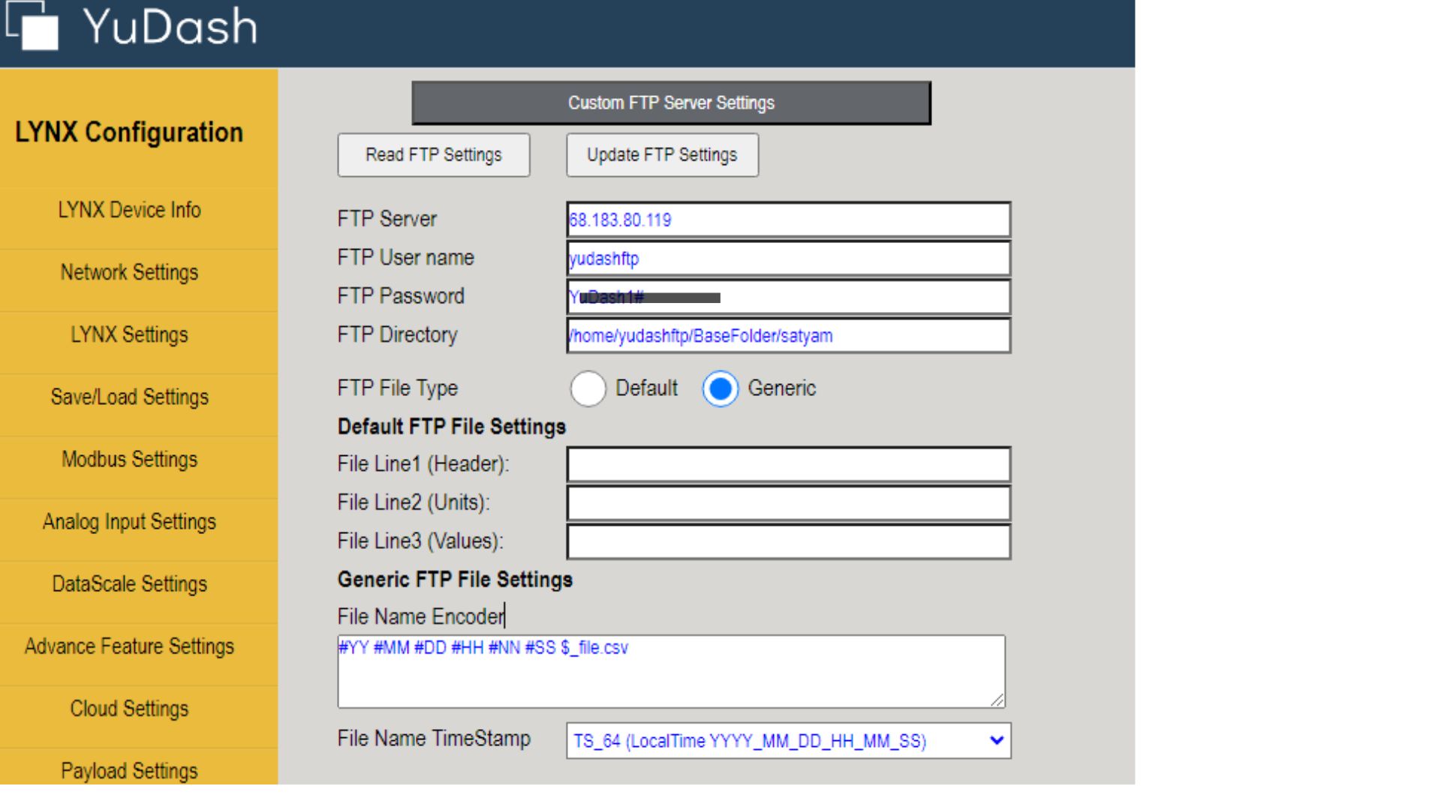Image resolution: width=1441 pixels, height=810 pixels.
Task: Click the File Name Encoder text area
Action: 671,671
